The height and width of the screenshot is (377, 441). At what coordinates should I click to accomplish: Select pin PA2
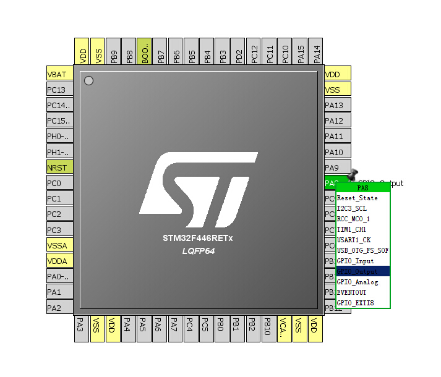coord(59,308)
